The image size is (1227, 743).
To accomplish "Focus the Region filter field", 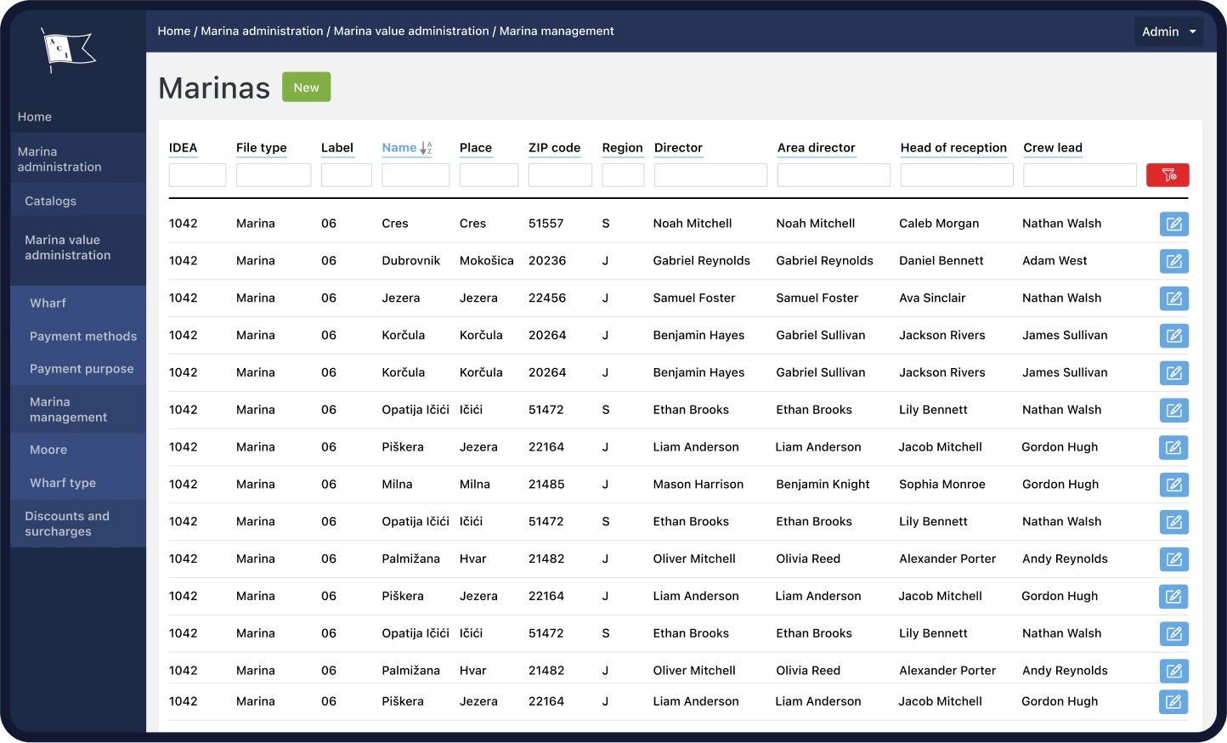I will pos(623,175).
